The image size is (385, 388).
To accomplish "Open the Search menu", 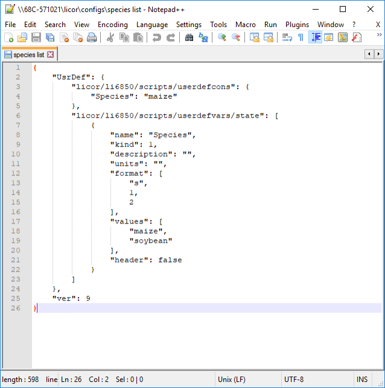I will click(x=55, y=25).
